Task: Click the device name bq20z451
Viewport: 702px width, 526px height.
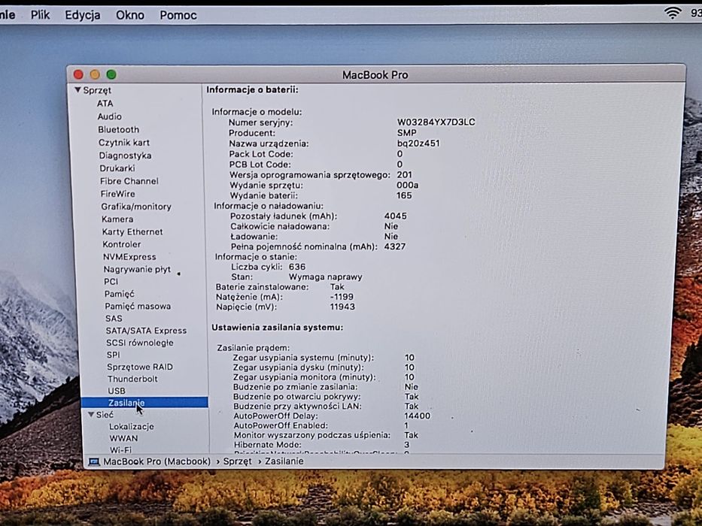Action: (x=418, y=144)
